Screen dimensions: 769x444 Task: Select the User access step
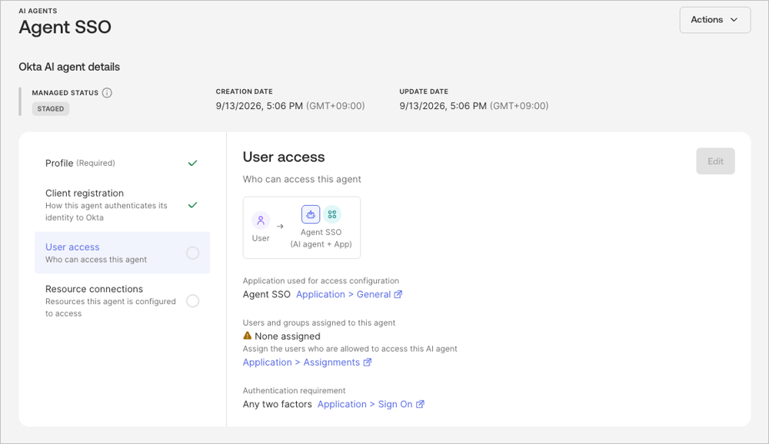(122, 253)
